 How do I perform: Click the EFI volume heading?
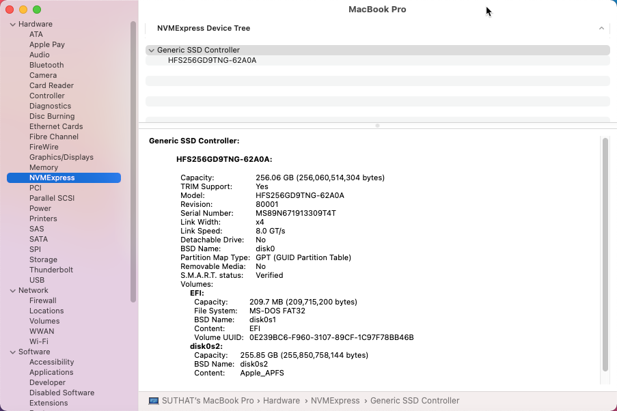coord(197,293)
